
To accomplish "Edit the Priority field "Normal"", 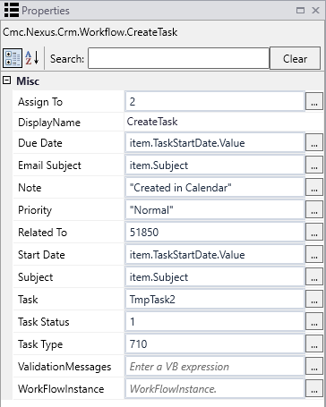I will pyautogui.click(x=215, y=210).
